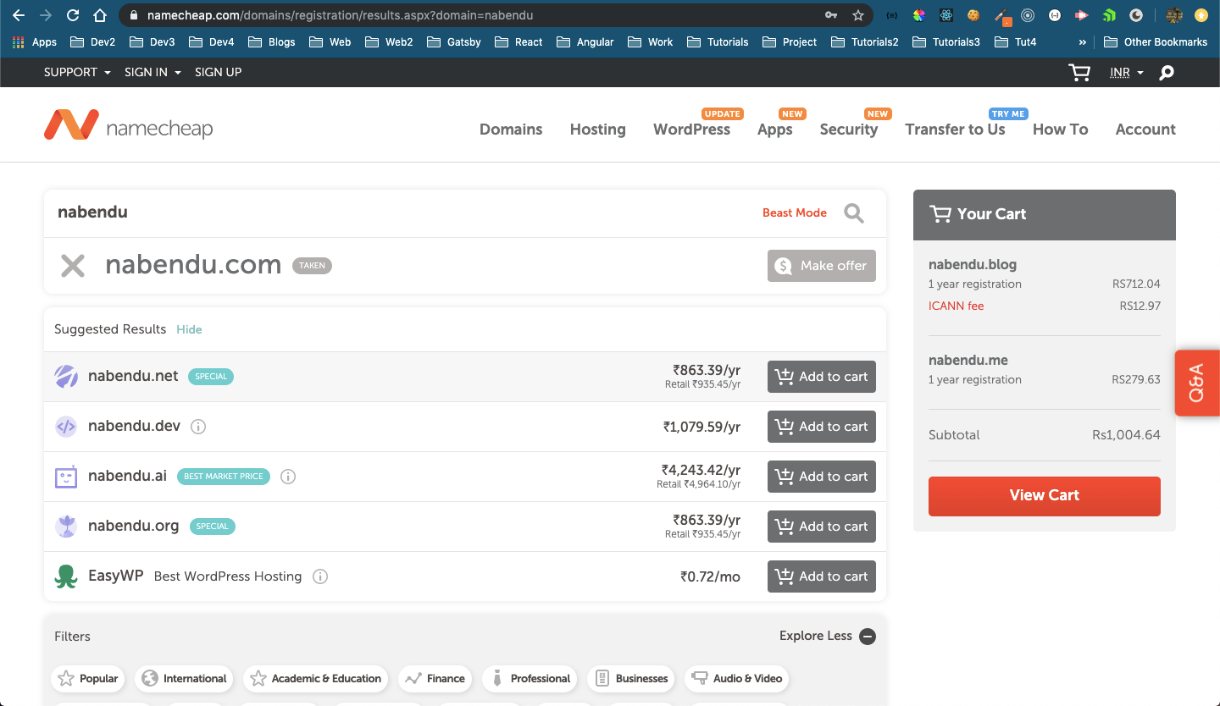Open the Apps menu in site navigation
1220x706 pixels.
click(x=775, y=130)
